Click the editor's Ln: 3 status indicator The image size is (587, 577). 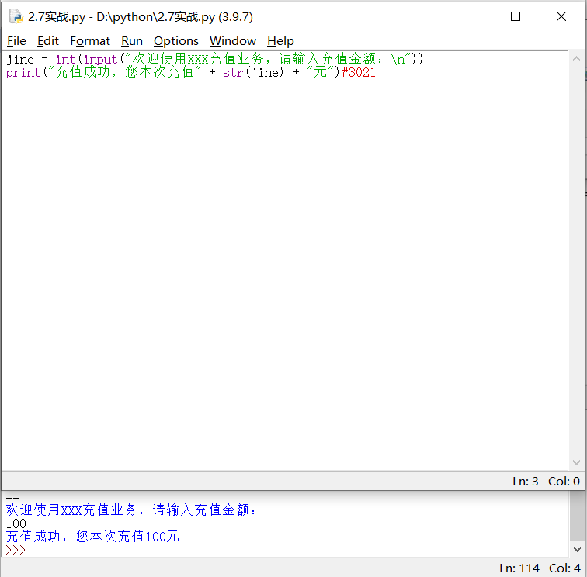[x=525, y=482]
